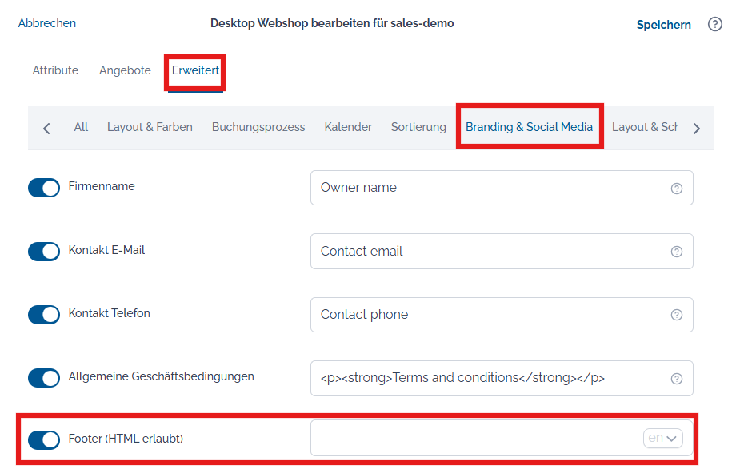
Task: Click into the Footer HTML text field
Action: click(x=476, y=438)
